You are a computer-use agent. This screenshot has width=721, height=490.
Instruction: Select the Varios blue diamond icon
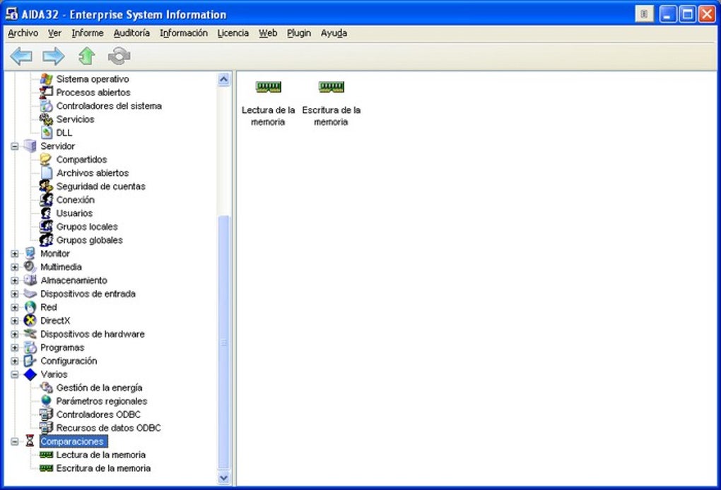coord(30,374)
